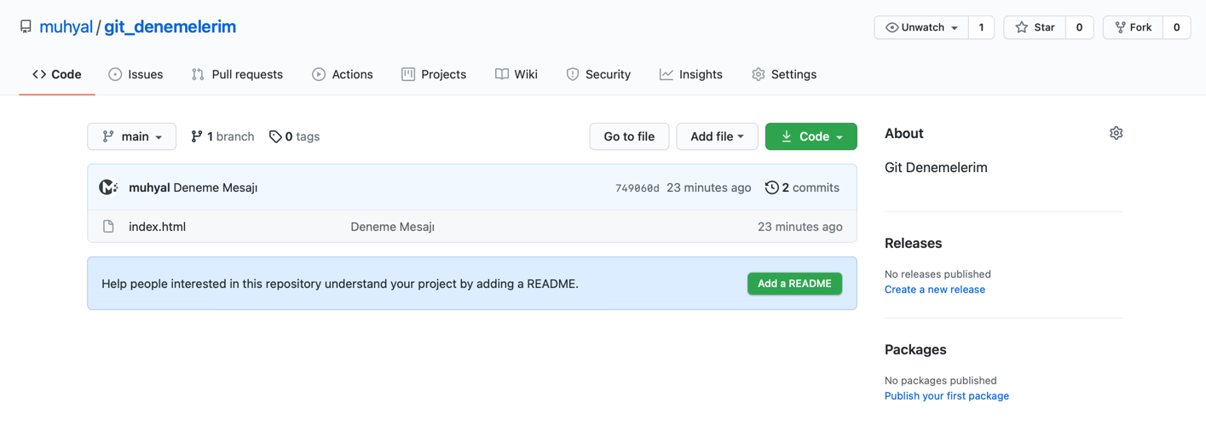
Task: Open the Pull requests tab
Action: tap(237, 74)
